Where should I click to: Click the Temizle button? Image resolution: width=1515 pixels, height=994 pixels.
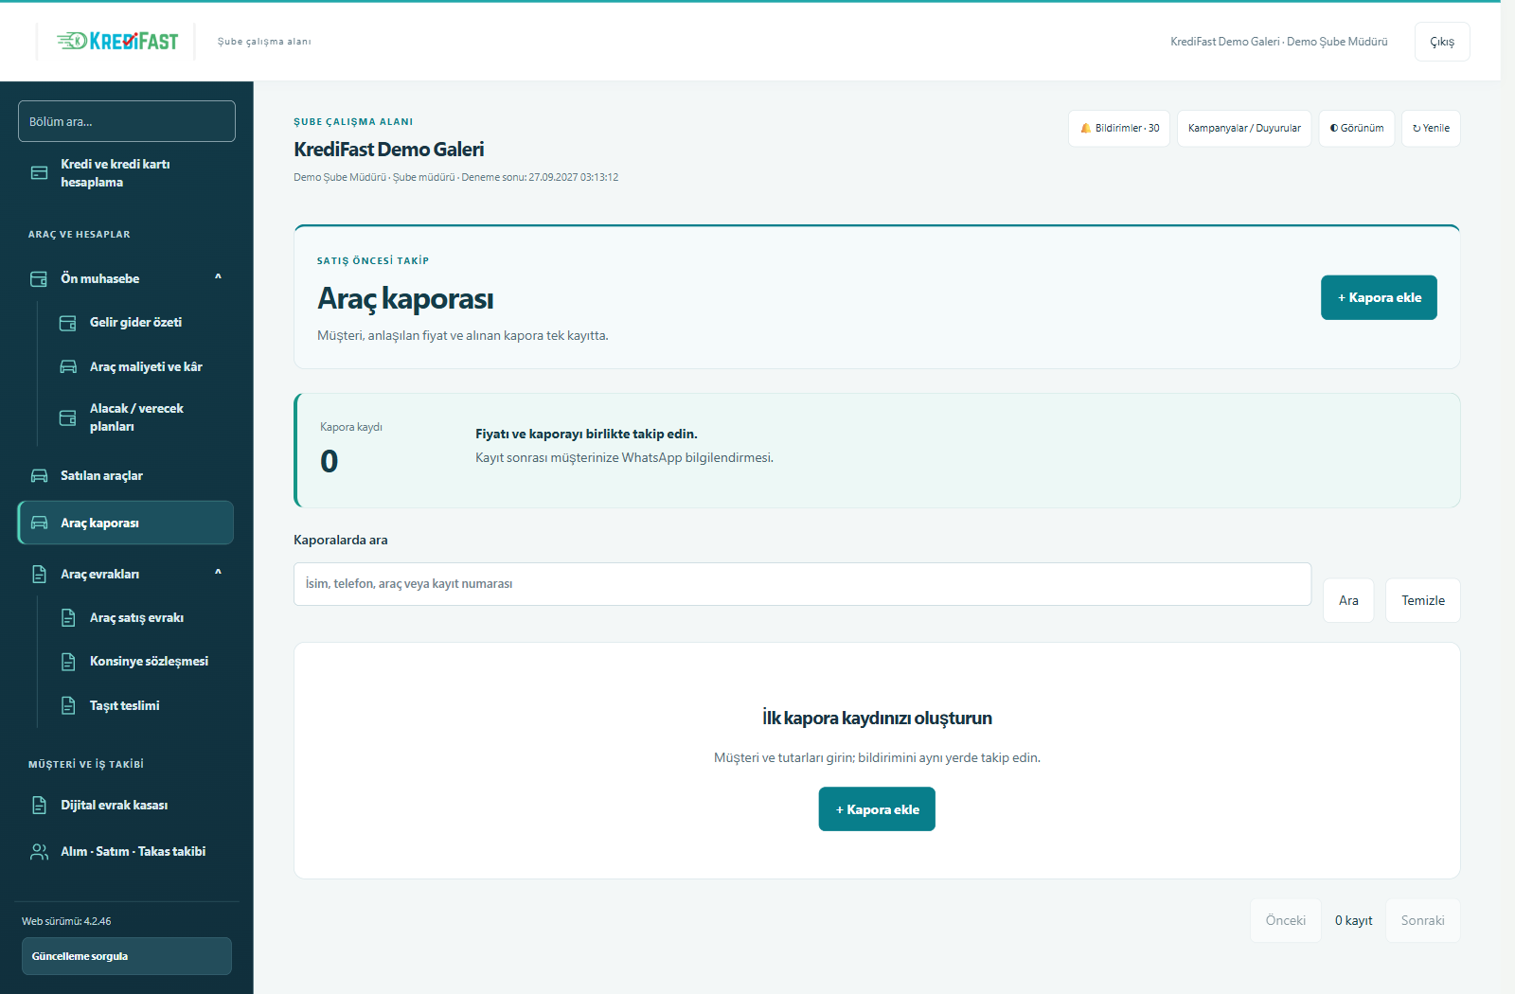pyautogui.click(x=1422, y=600)
